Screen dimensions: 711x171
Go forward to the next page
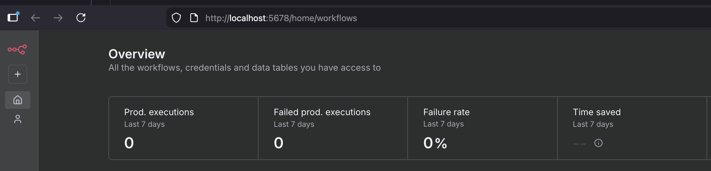(58, 18)
